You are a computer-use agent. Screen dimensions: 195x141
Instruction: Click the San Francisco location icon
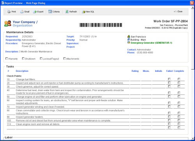[x=129, y=36]
